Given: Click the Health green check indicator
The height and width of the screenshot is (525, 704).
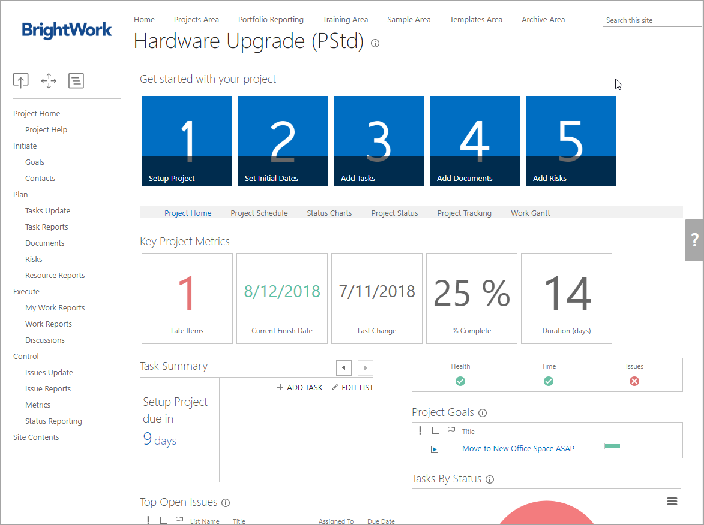Looking at the screenshot, I should coord(460,381).
